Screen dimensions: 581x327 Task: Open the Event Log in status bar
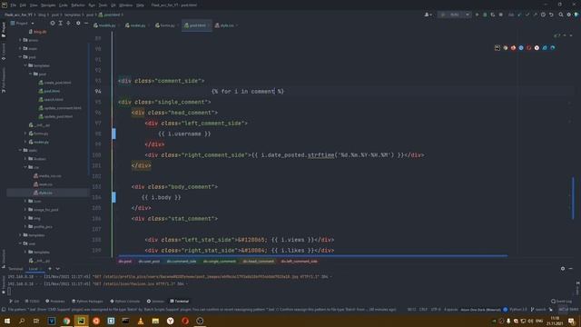tap(561, 301)
